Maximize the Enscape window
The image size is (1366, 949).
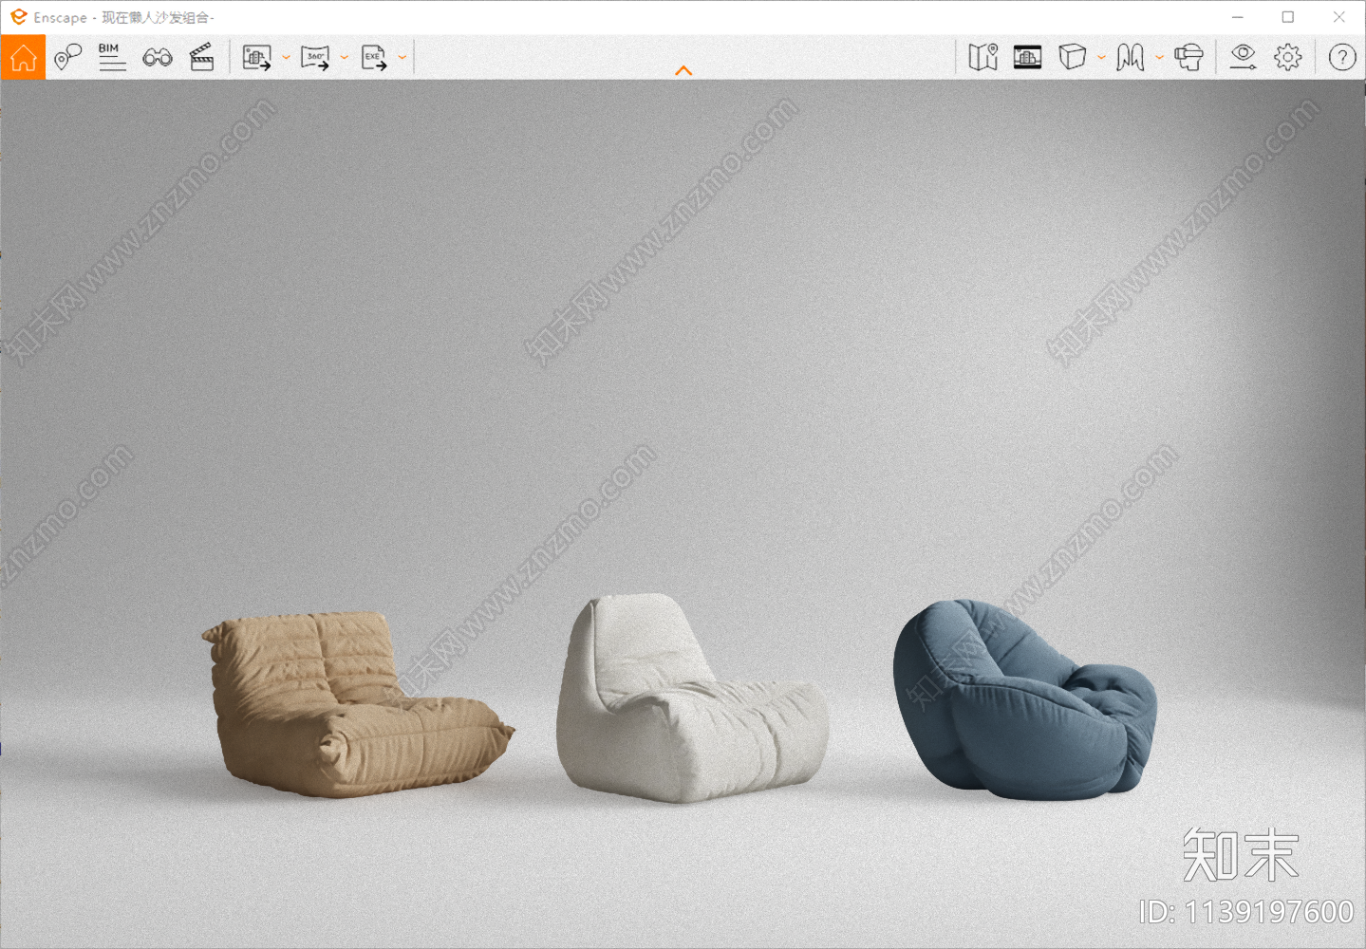[x=1288, y=17]
